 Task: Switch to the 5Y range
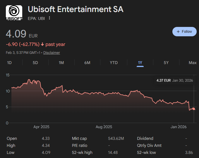(166, 63)
